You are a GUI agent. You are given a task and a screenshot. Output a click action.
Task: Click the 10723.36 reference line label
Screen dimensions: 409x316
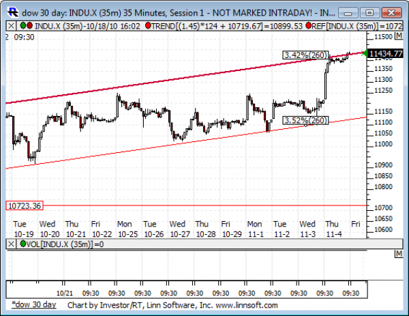25,206
